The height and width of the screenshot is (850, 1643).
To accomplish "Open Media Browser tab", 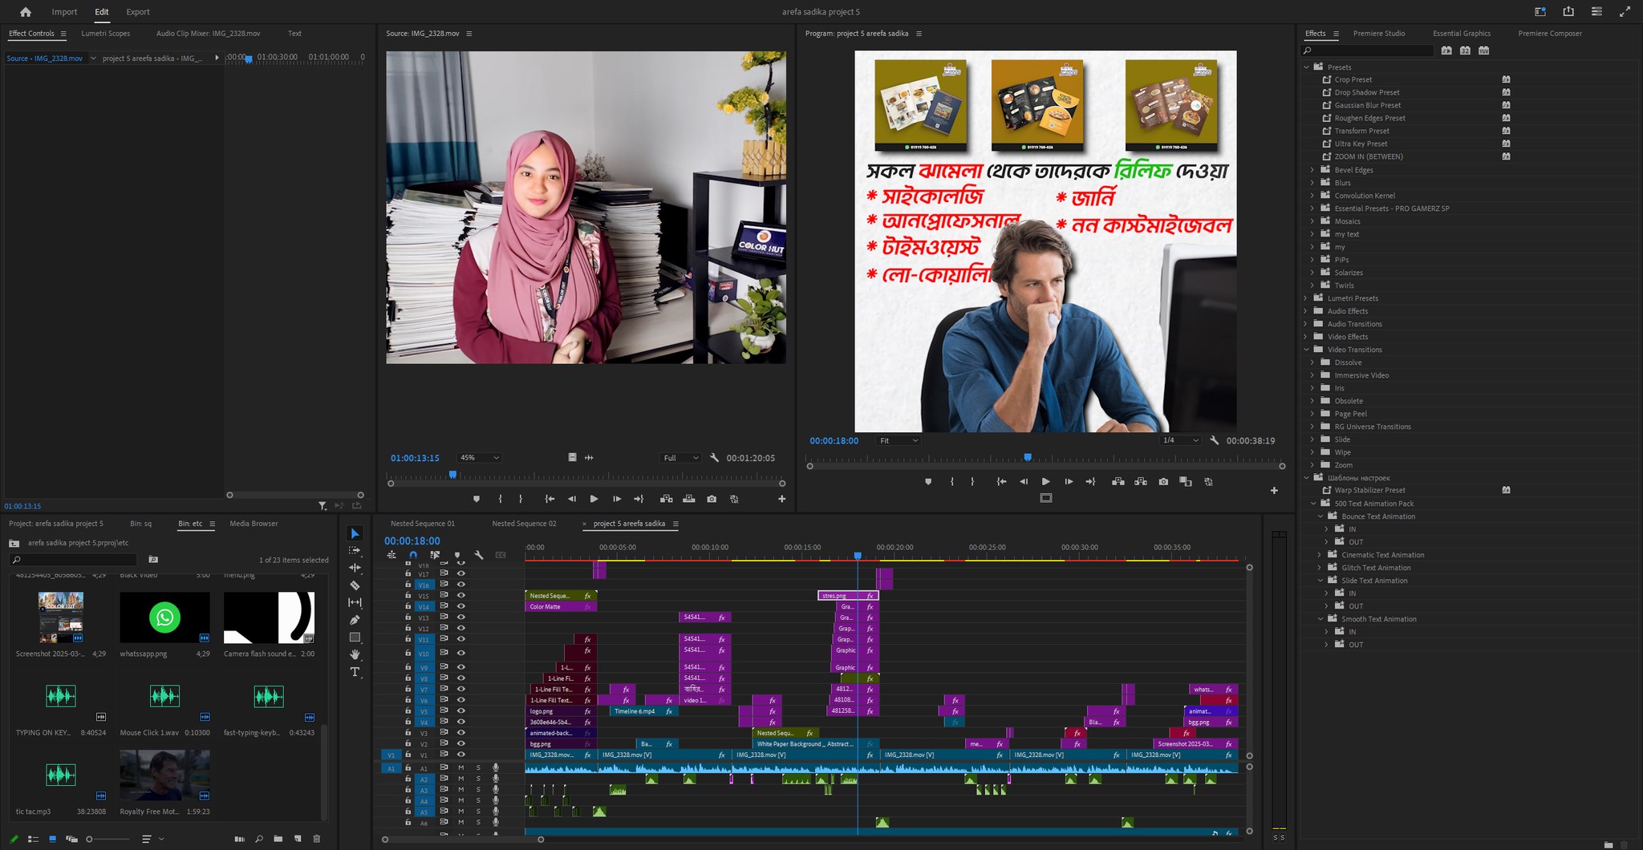I will tap(254, 524).
